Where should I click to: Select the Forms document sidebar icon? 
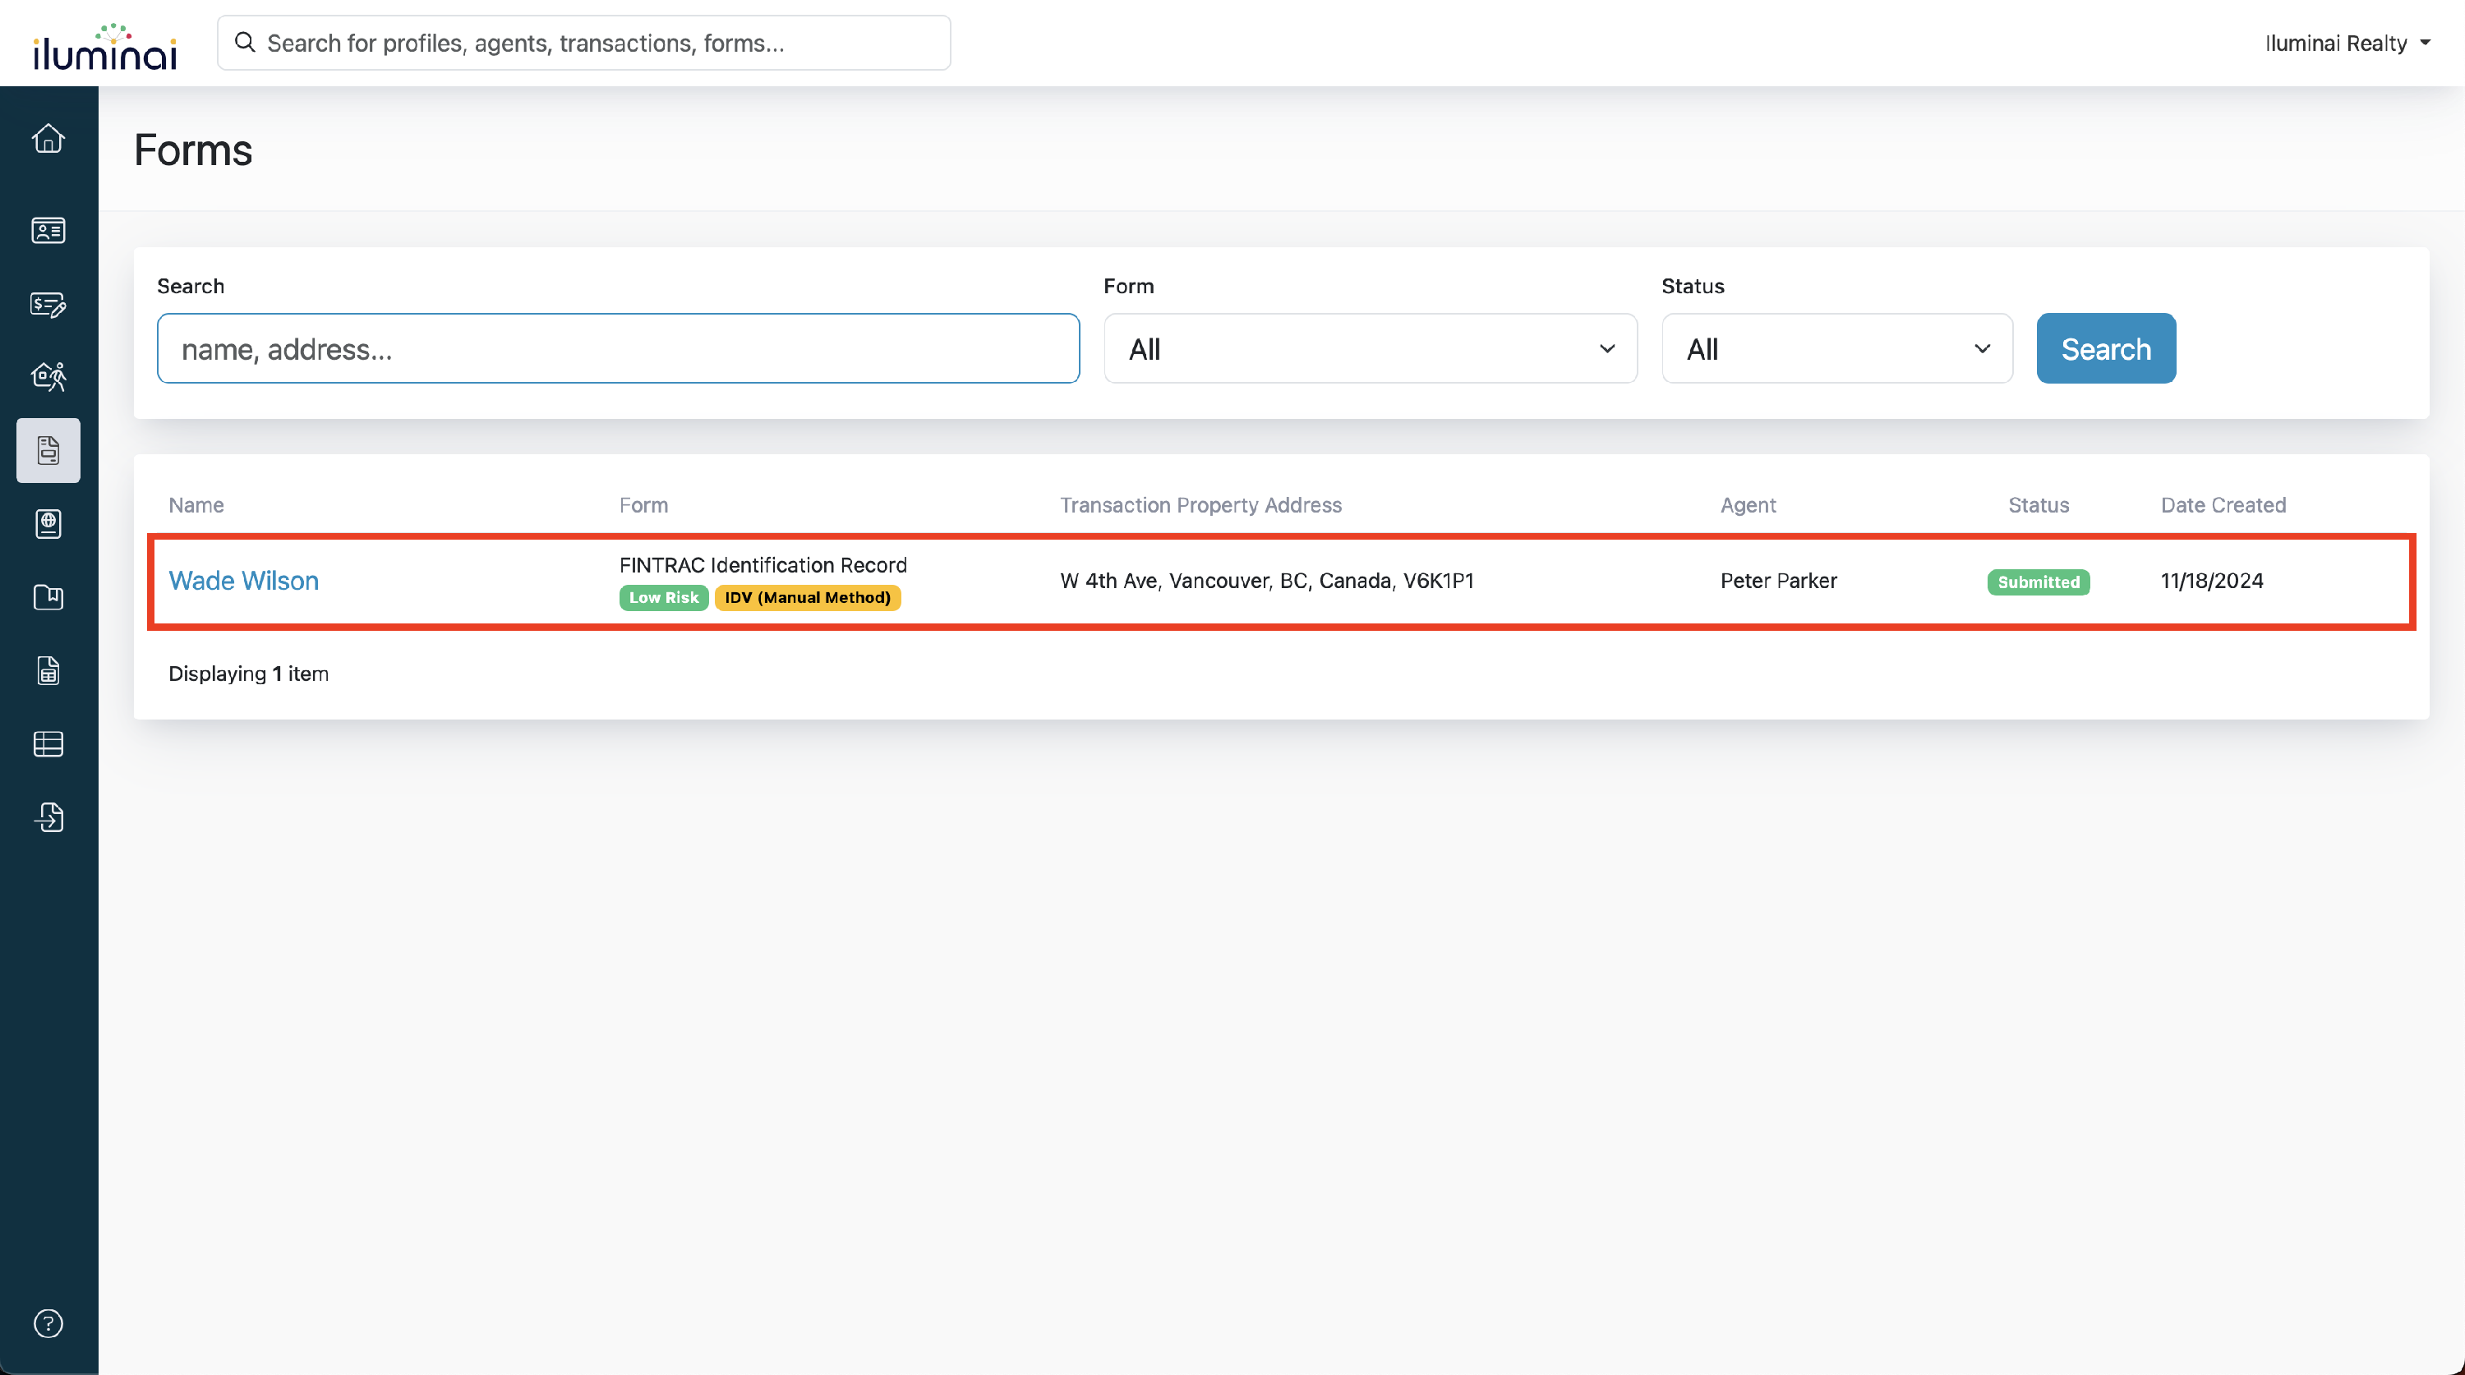tap(48, 450)
